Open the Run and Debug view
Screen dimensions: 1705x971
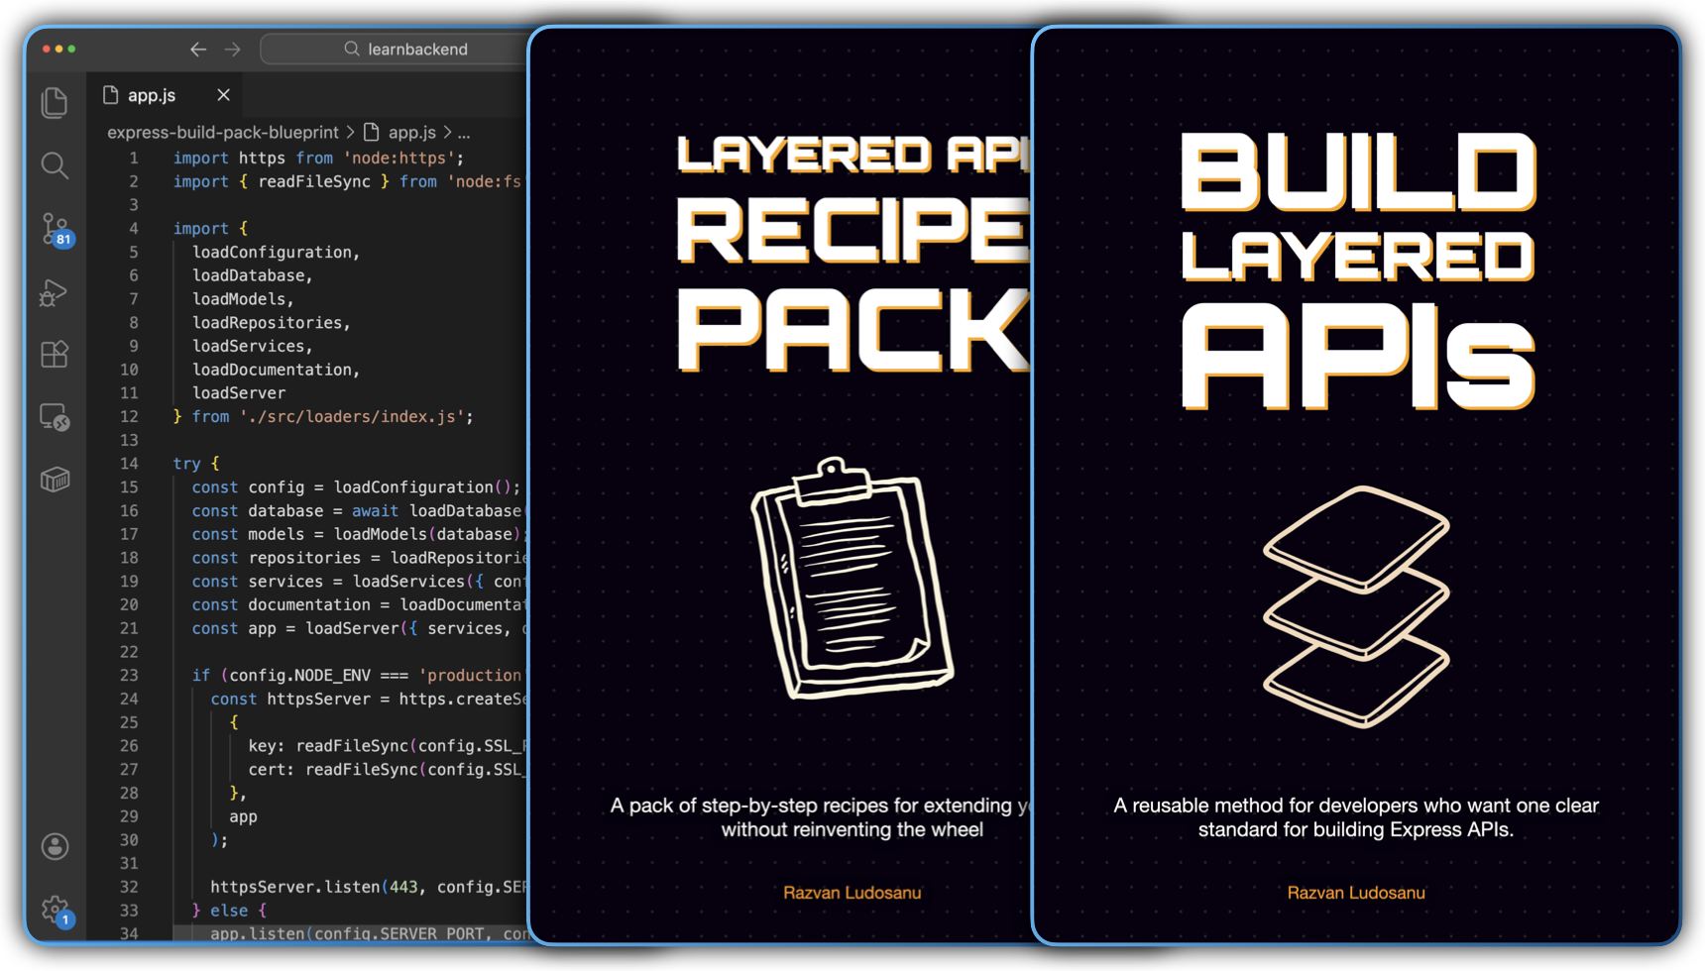(54, 292)
